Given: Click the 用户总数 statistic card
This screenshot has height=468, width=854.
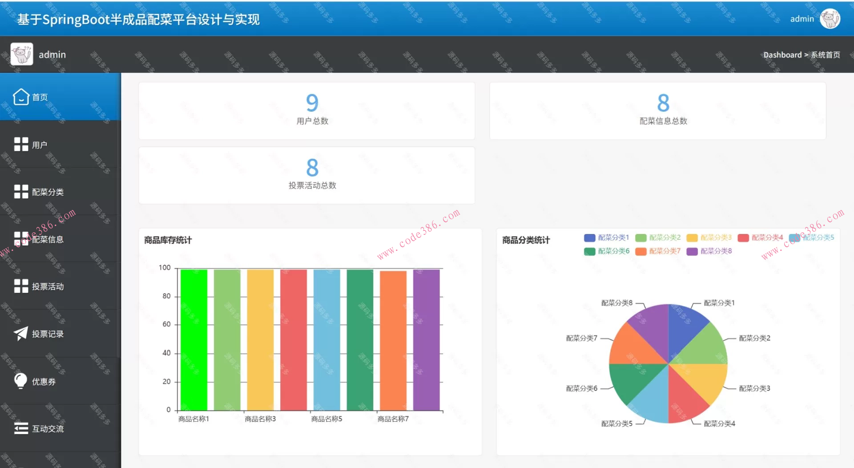Looking at the screenshot, I should pos(306,111).
